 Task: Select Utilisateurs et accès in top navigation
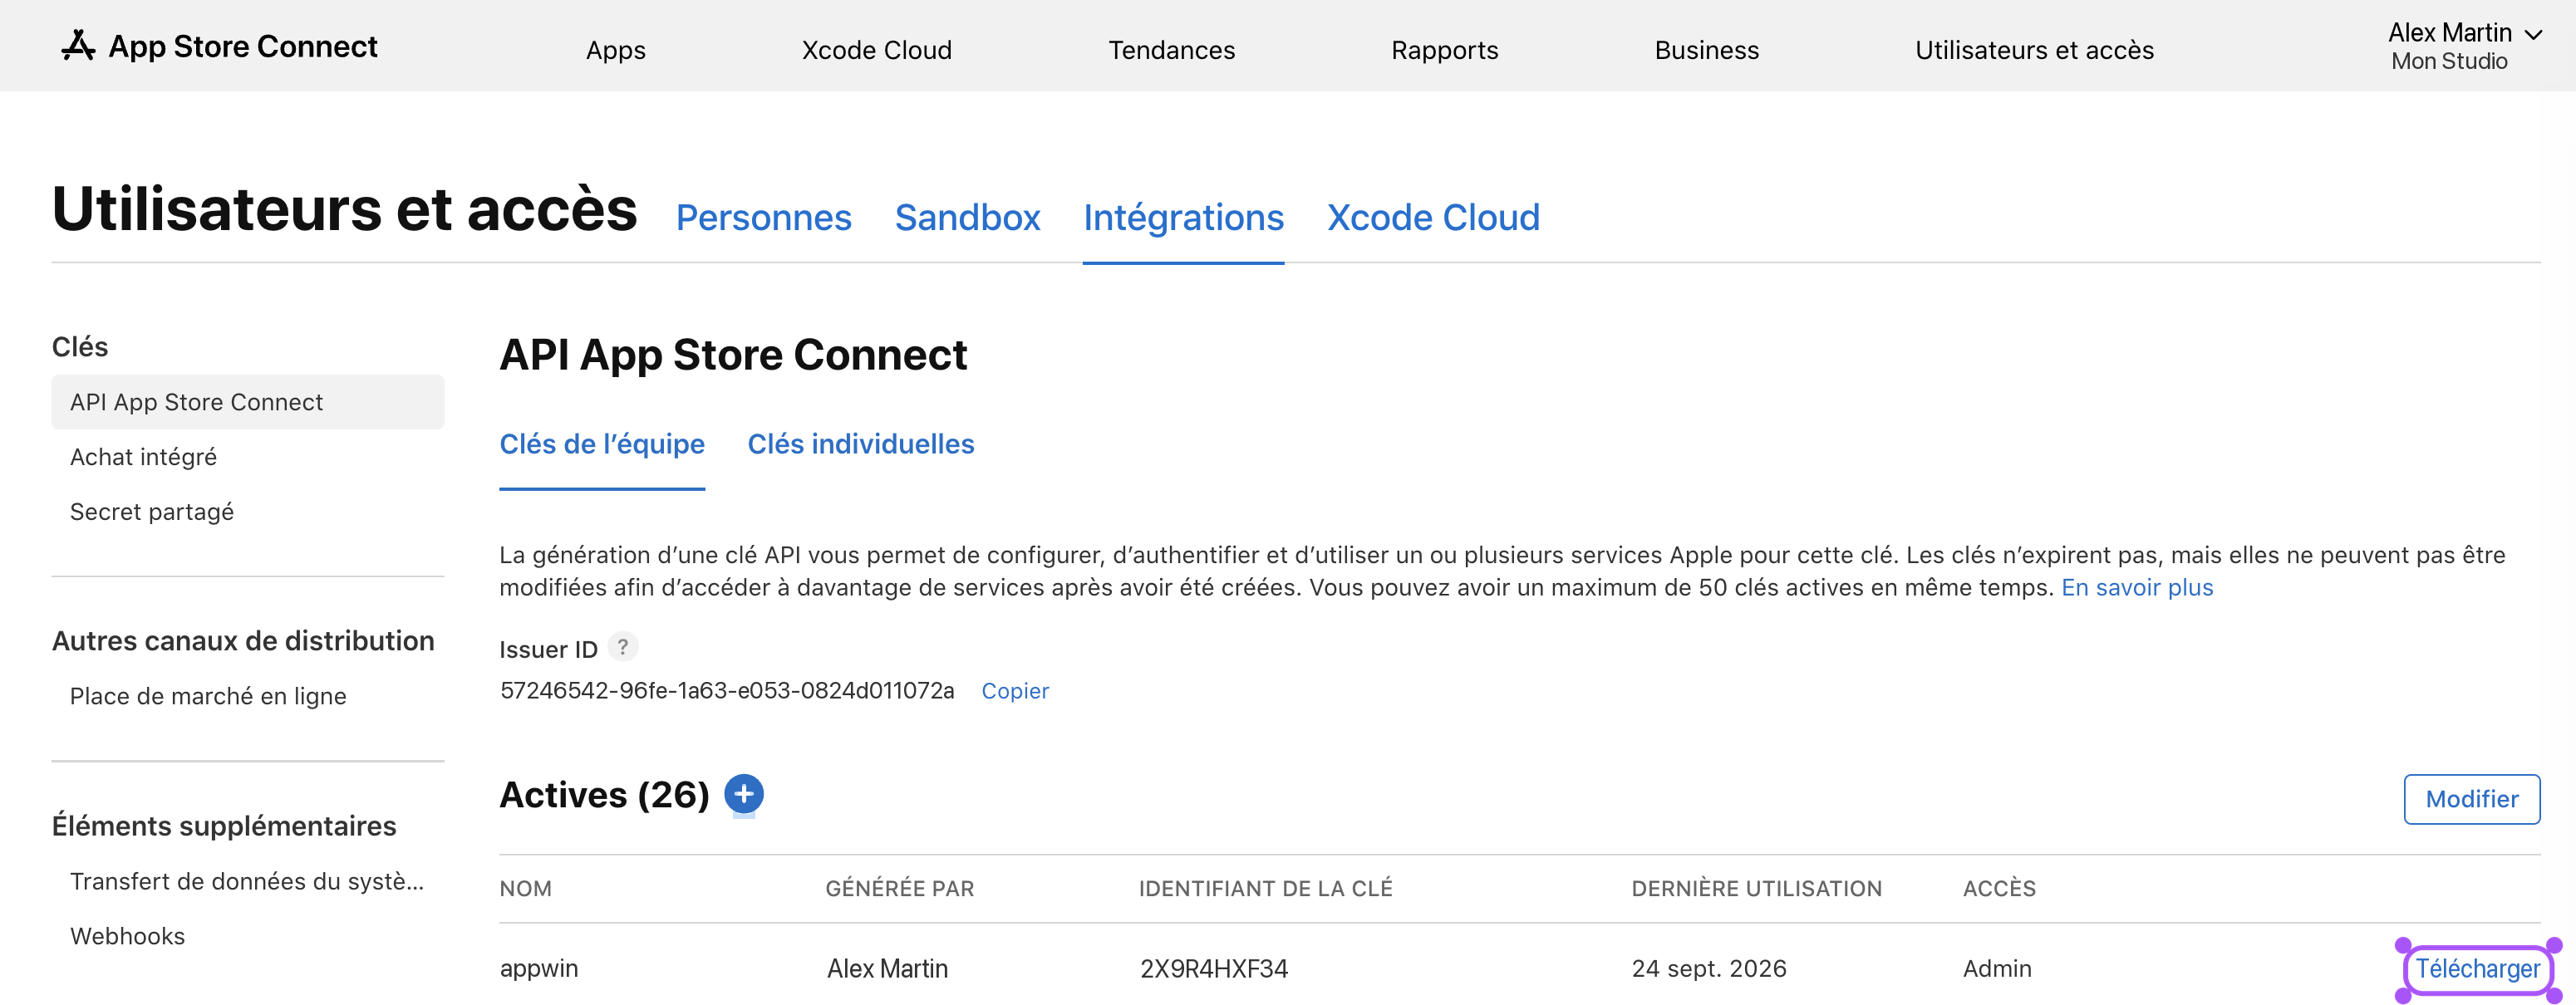[x=2034, y=50]
